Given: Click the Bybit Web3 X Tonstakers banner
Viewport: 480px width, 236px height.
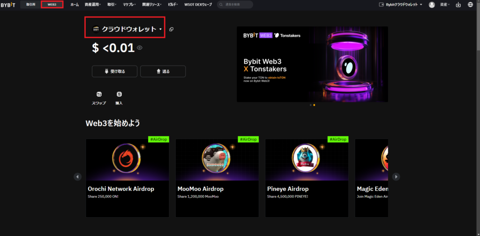Looking at the screenshot, I should [312, 64].
